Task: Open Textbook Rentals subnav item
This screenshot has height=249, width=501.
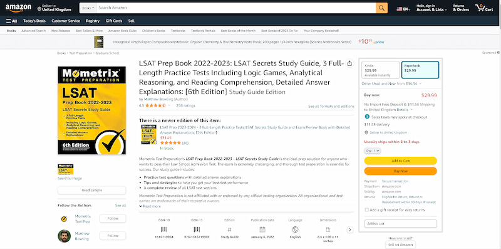Action: tap(203, 31)
